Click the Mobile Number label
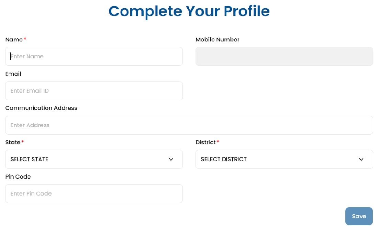378x226 pixels. point(217,39)
